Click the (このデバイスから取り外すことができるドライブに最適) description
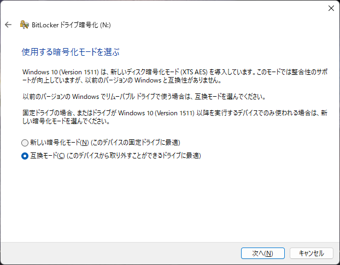Image resolution: width=340 pixels, height=265 pixels. pos(134,156)
